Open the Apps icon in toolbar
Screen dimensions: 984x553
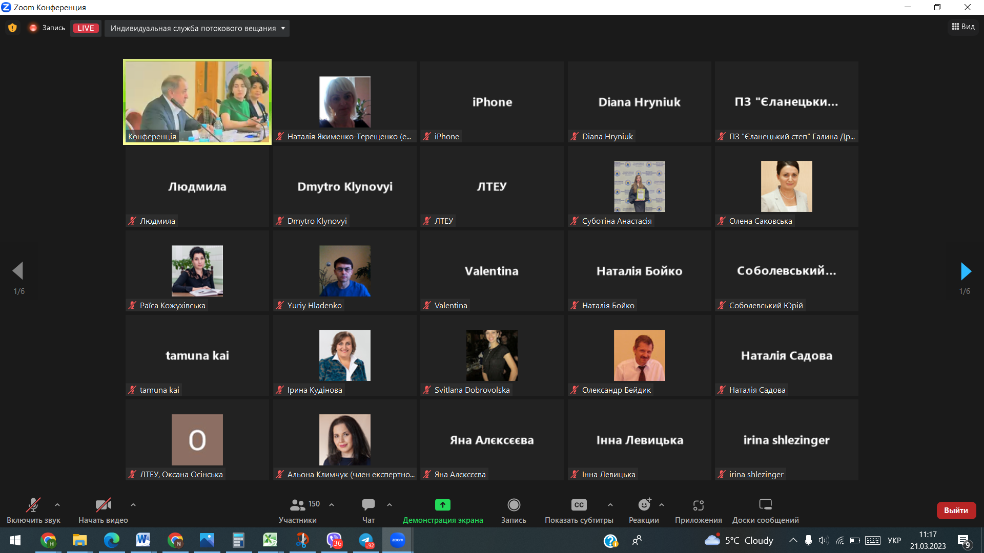698,505
